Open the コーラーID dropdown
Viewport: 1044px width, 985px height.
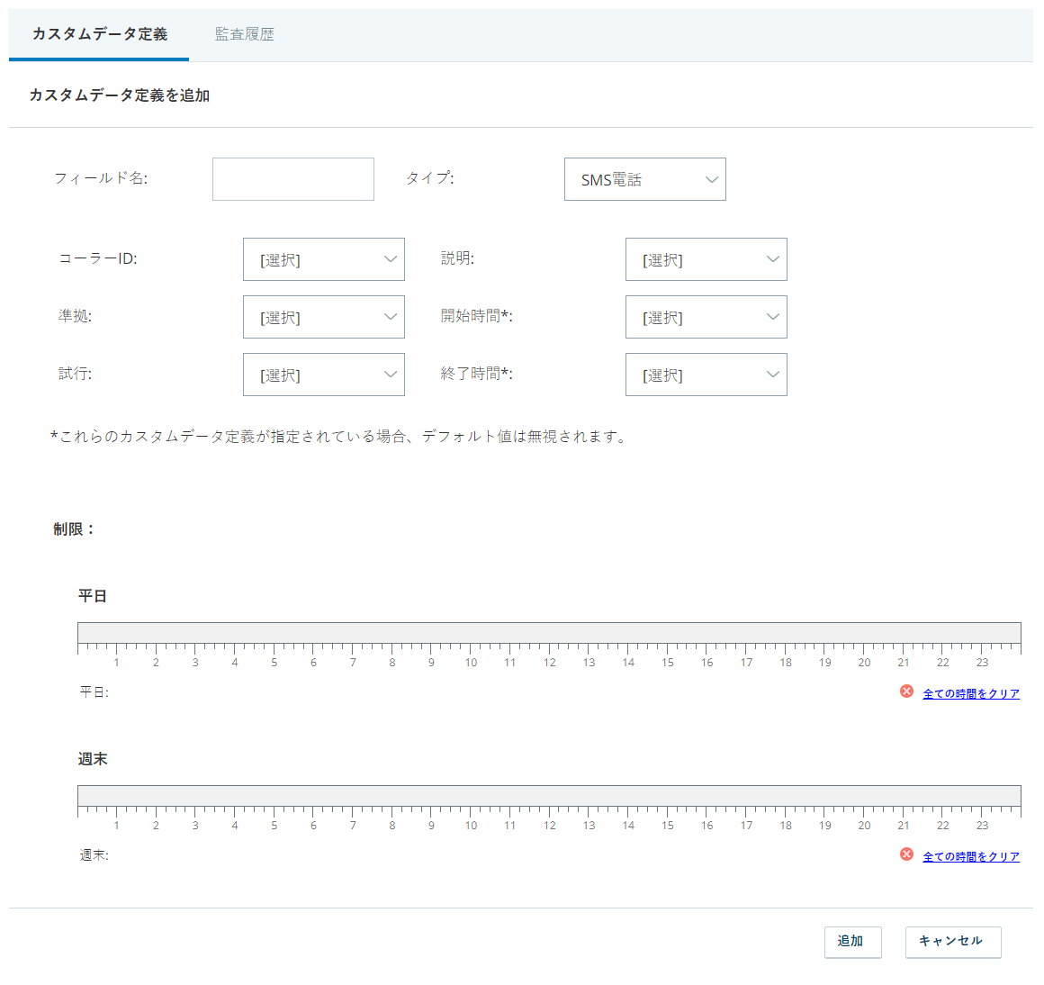[x=324, y=259]
